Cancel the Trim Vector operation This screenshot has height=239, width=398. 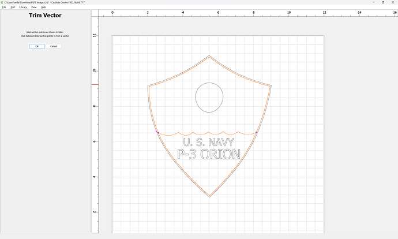[x=53, y=46]
